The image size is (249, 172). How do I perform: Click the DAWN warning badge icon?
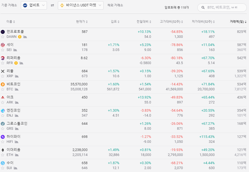click(20, 37)
